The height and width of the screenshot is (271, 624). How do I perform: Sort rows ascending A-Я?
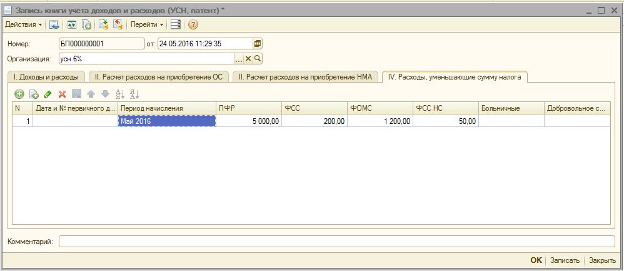[x=120, y=95]
